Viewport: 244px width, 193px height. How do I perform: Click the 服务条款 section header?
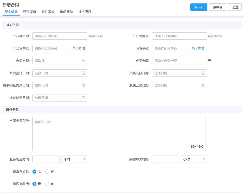pyautogui.click(x=122, y=110)
